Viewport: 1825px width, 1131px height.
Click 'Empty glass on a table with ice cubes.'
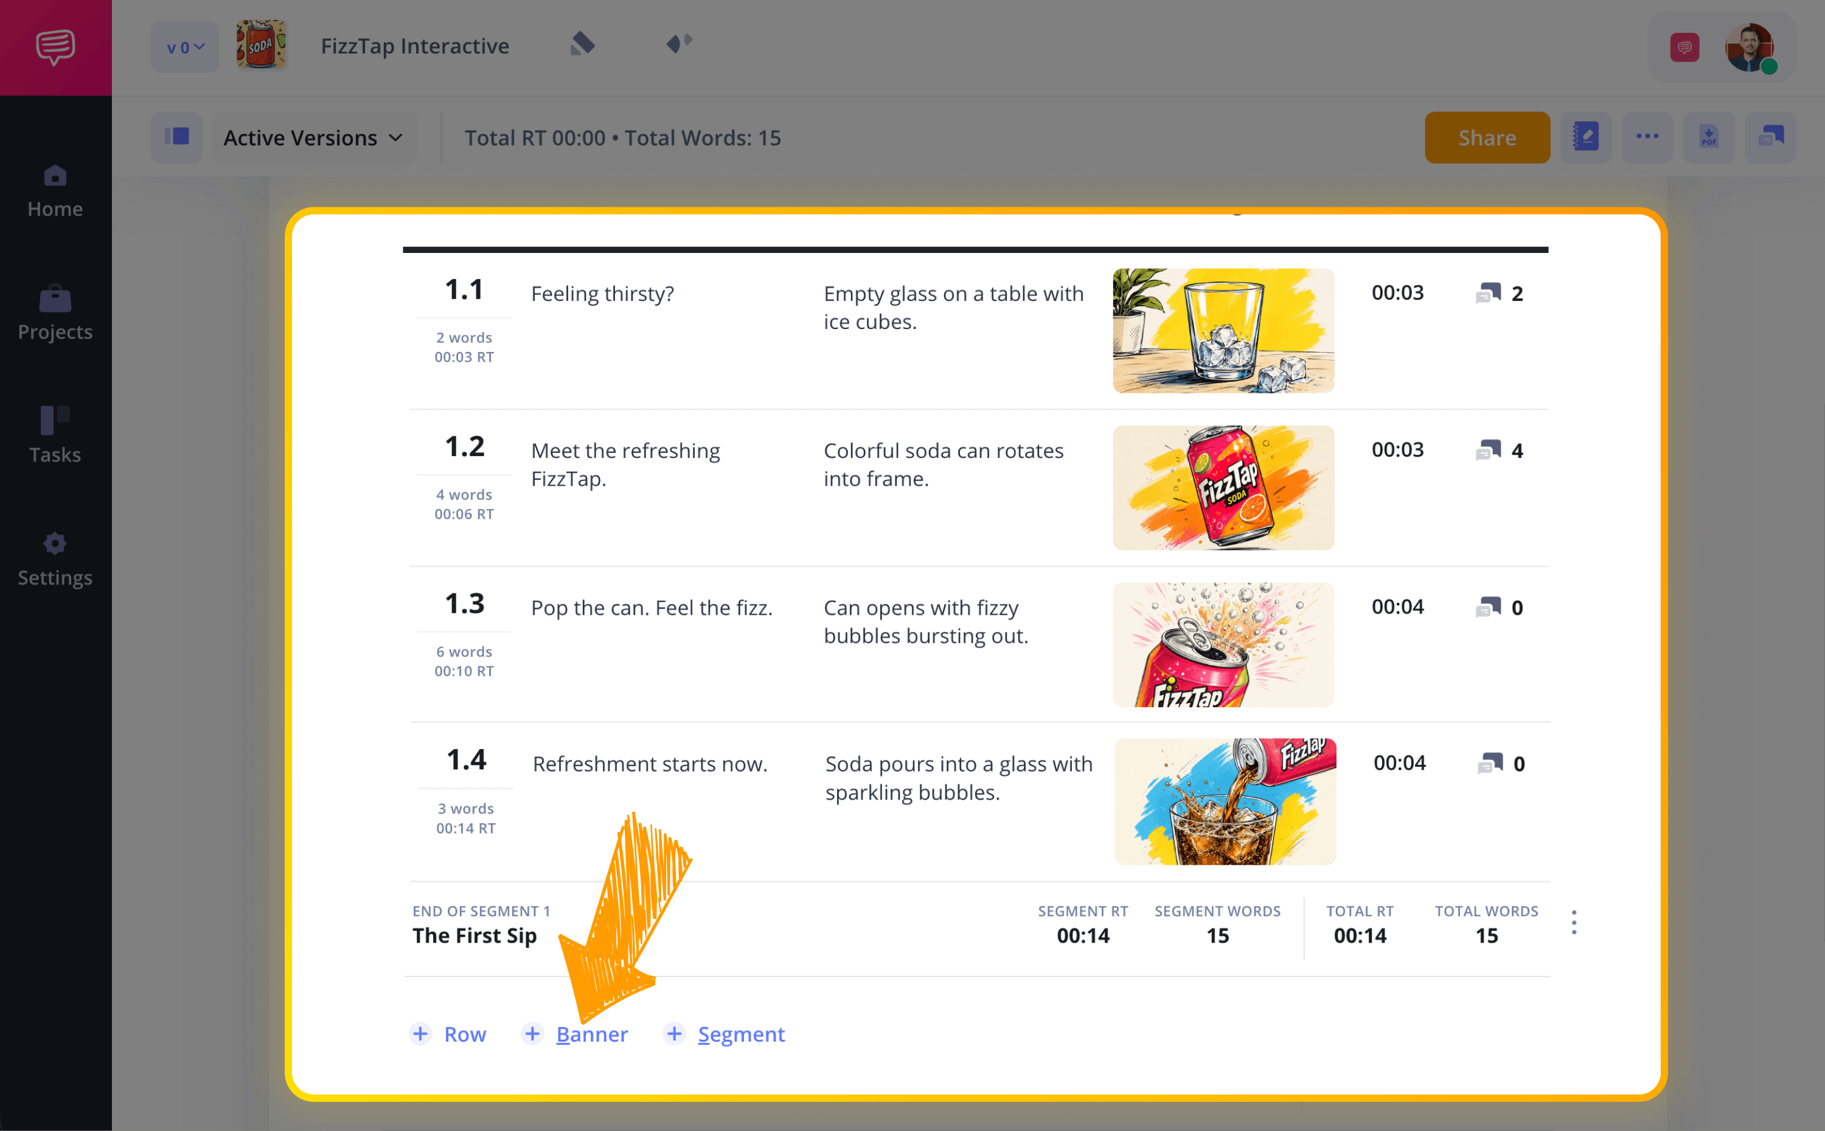pos(953,308)
